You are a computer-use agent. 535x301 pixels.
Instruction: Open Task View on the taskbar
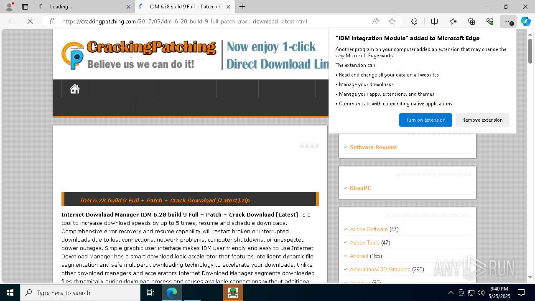point(150,293)
